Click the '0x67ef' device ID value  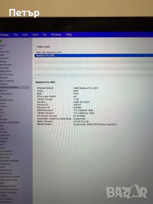(x=77, y=105)
